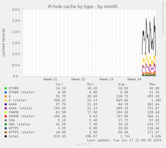
Task: Click the '3.0 k' y-axis value
Action: tap(16, 10)
